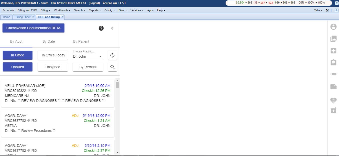Open the clipboard notes icon in right sidebar
Image resolution: width=339 pixels, height=156 pixels.
334,62
